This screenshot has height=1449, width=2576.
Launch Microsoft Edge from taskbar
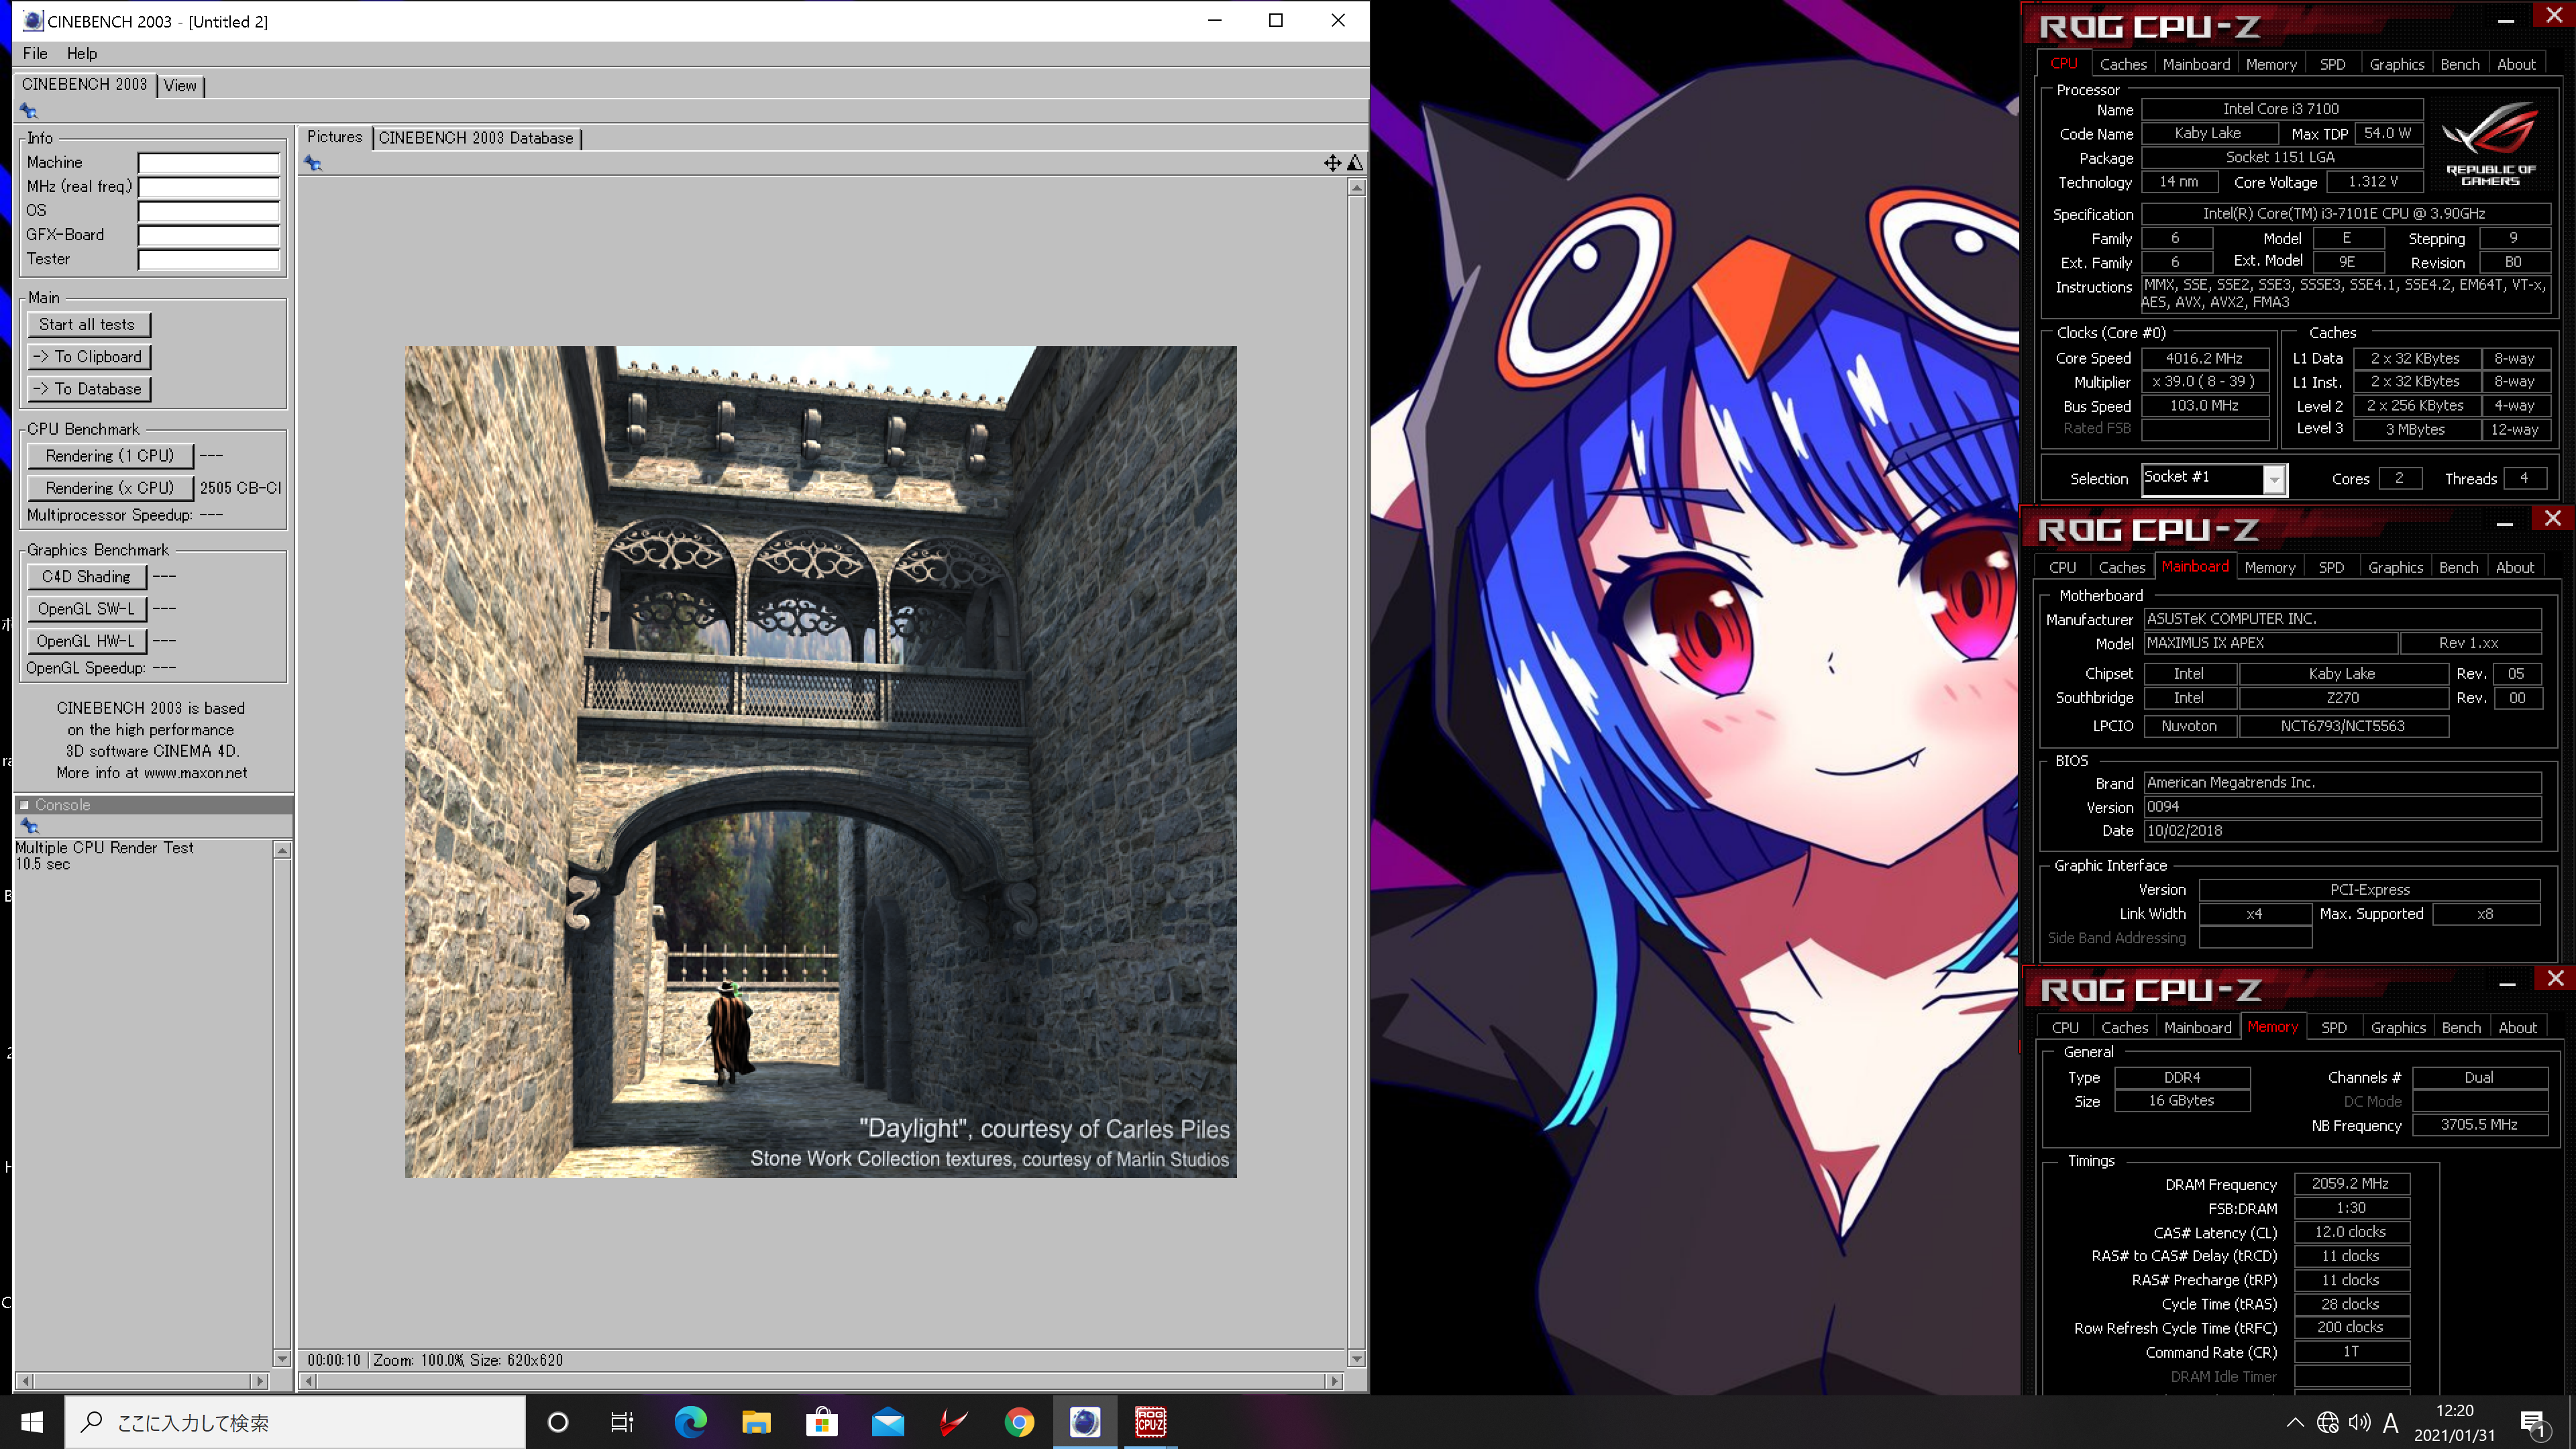pos(690,1422)
